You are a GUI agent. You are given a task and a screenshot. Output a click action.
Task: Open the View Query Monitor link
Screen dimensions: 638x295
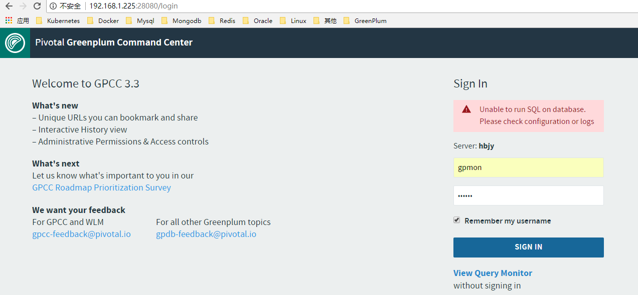click(x=493, y=273)
